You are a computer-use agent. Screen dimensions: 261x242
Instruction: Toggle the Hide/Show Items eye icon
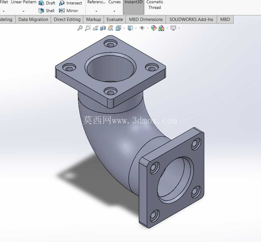(x=142, y=28)
